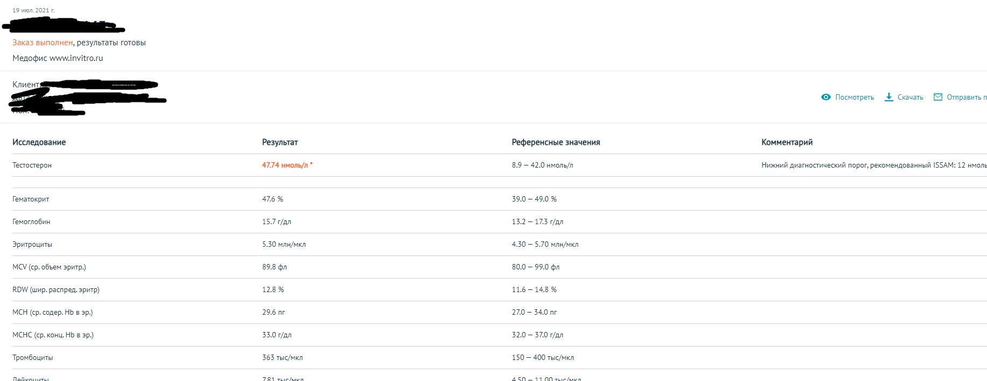
Task: Click the ISSAM diagnostic threshold comment
Action: click(x=873, y=165)
